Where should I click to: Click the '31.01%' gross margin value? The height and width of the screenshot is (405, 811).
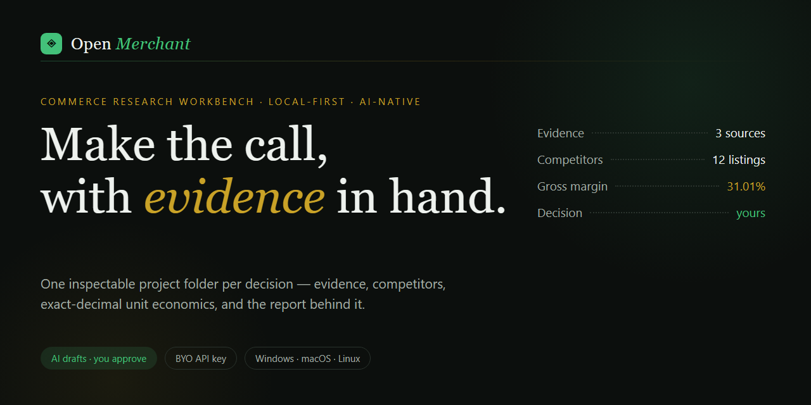pos(746,187)
